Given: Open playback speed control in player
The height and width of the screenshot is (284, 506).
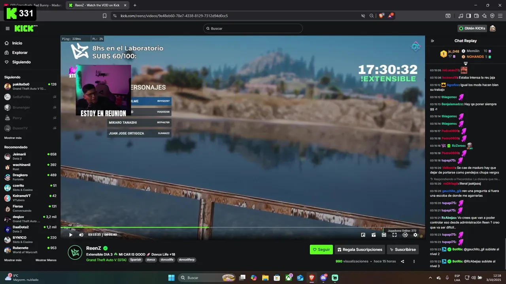Looking at the screenshot, I should (x=405, y=235).
